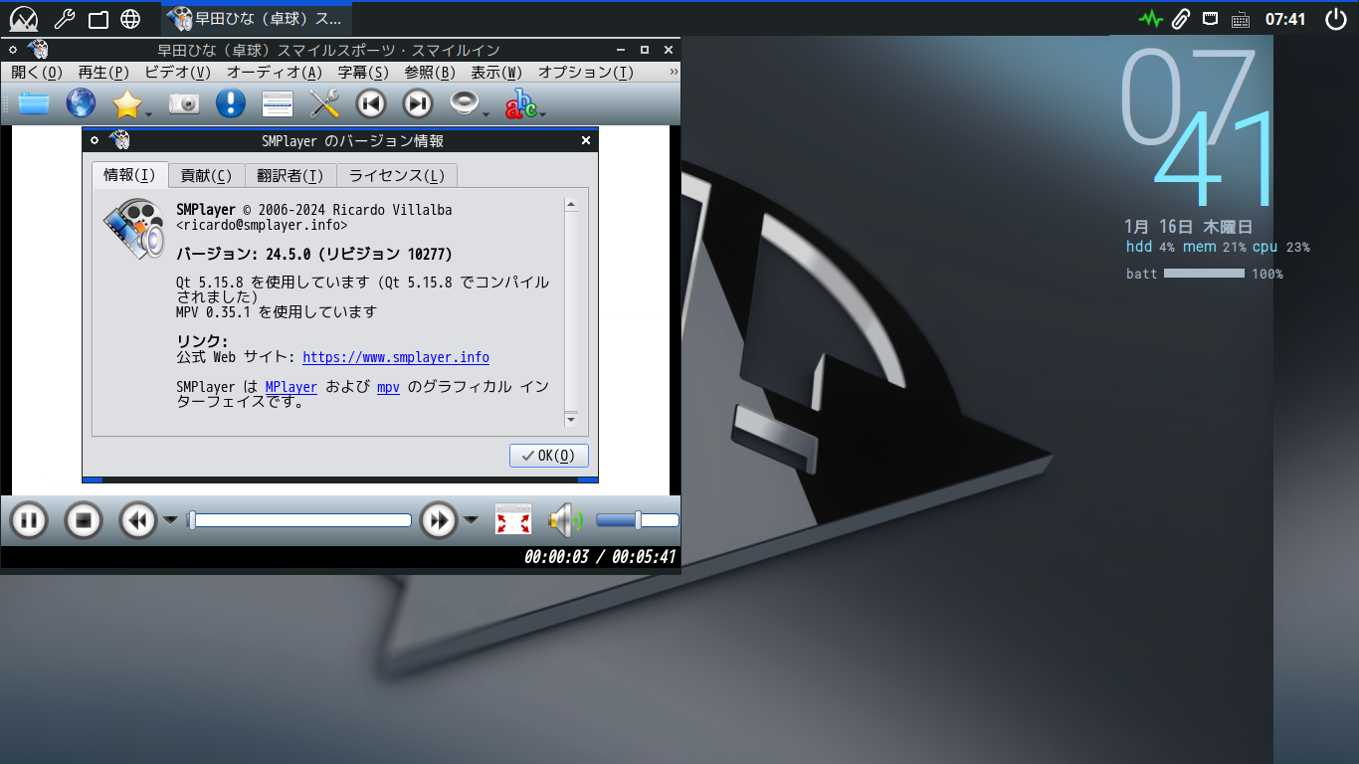The height and width of the screenshot is (764, 1359).
Task: Open the オーディオ(A) menu
Action: pyautogui.click(x=275, y=72)
